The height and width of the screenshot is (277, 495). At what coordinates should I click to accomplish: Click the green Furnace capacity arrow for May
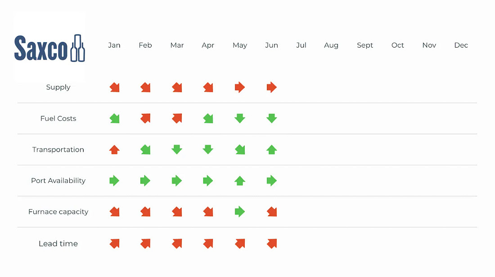[240, 211]
